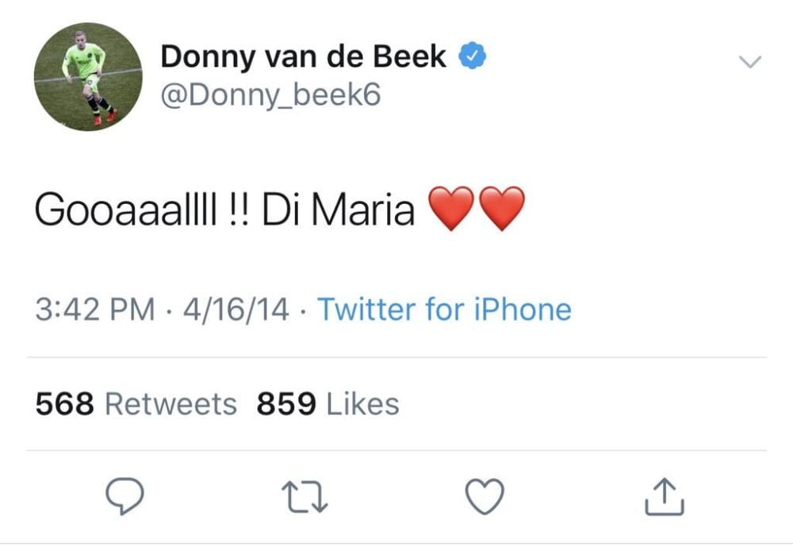Reply to the Di Maria tweet

coord(125,498)
